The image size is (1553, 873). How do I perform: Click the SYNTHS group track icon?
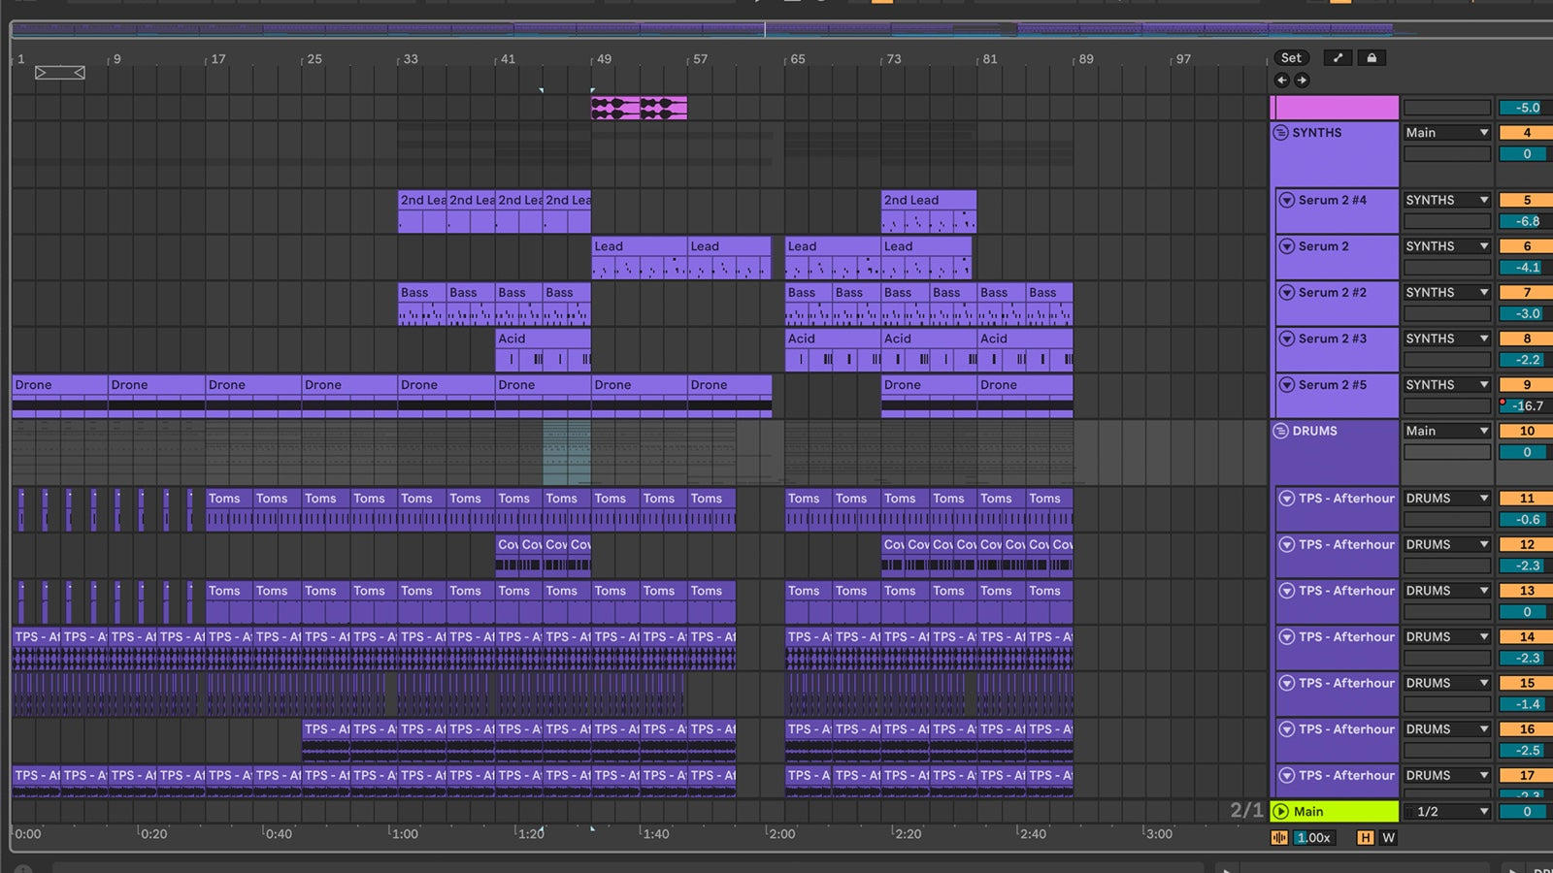point(1281,133)
